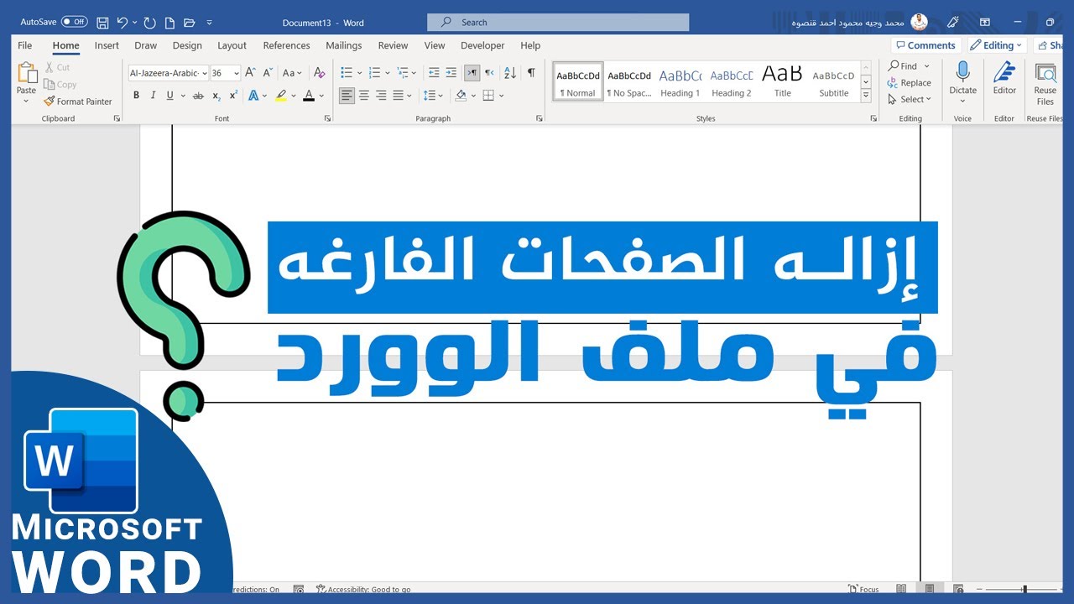
Task: Toggle Italic formatting
Action: (x=153, y=96)
